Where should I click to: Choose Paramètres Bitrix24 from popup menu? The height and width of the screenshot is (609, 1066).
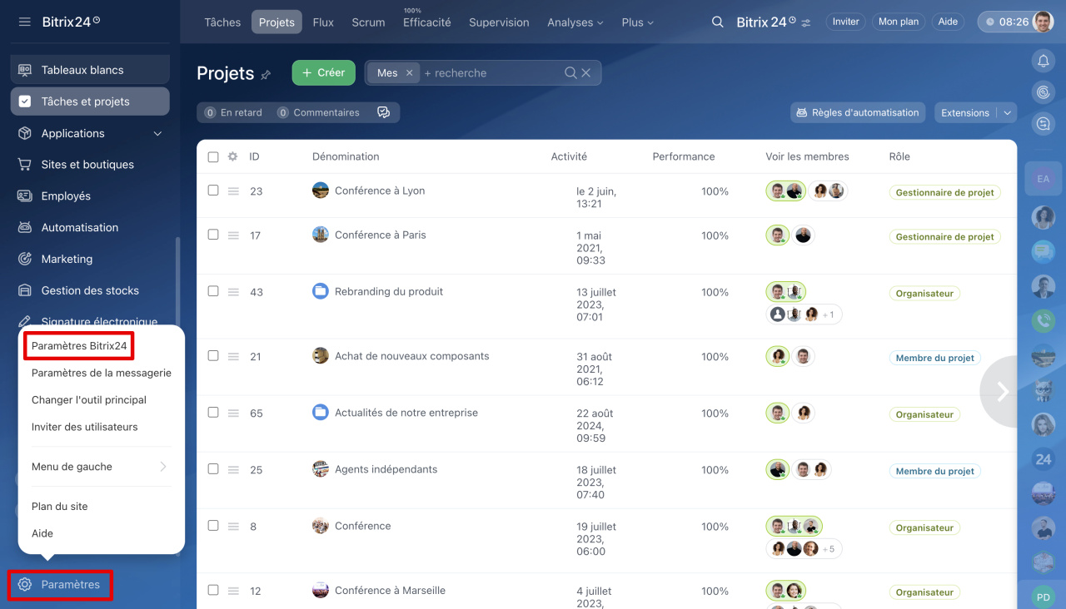click(79, 346)
